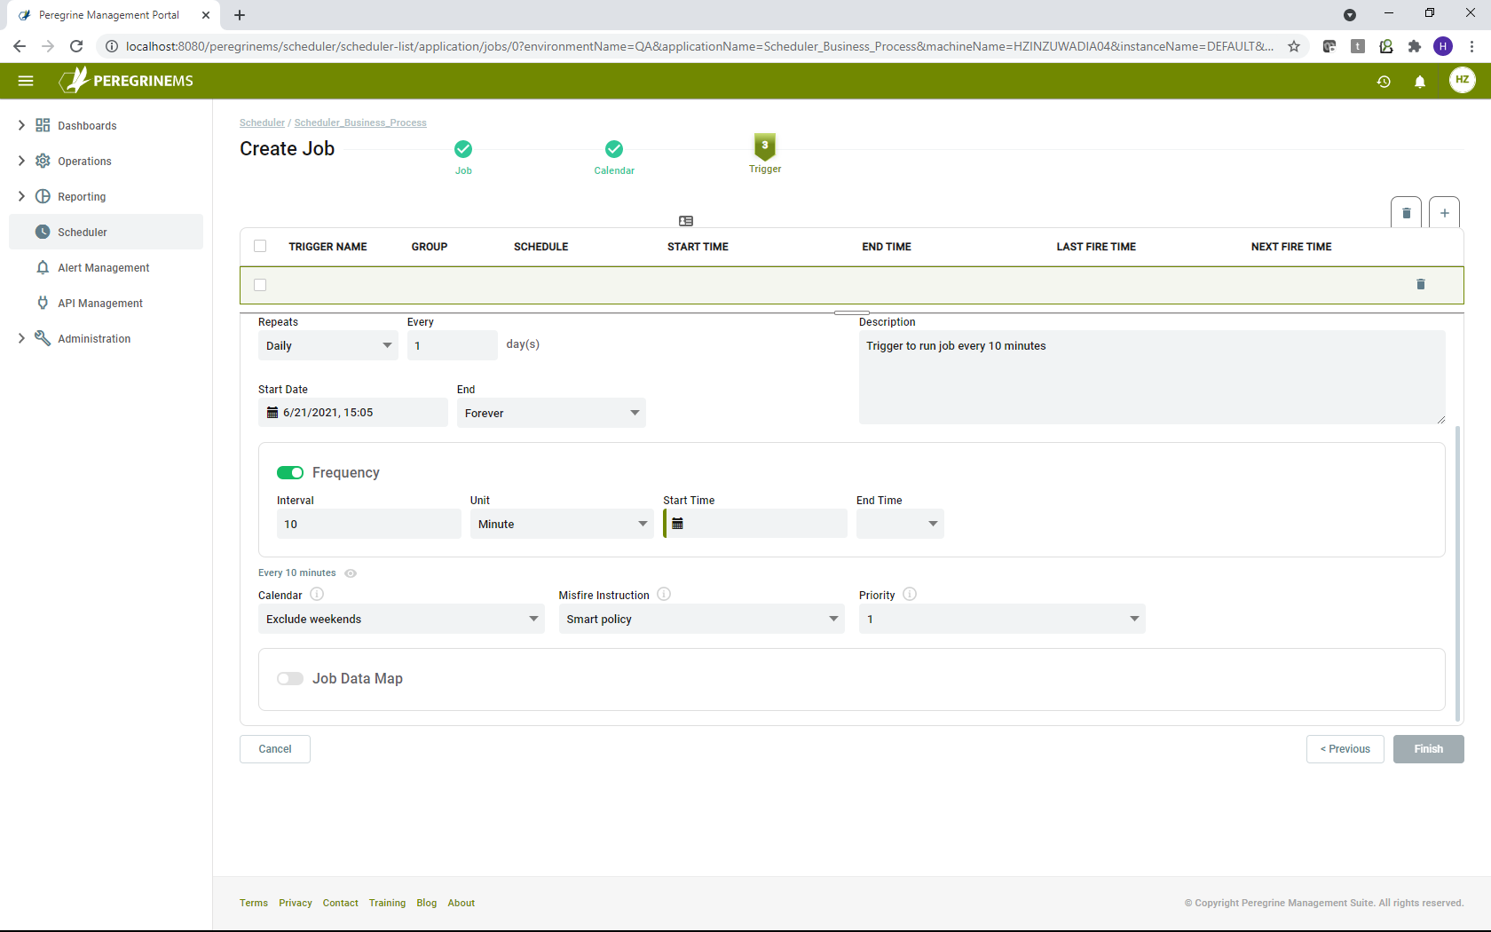Viewport: 1491px width, 932px height.
Task: Select all triggers header checkbox
Action: click(x=260, y=246)
